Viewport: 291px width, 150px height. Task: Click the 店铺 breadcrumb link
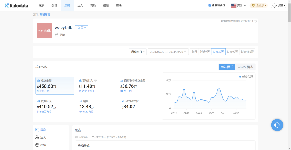tap(35, 15)
